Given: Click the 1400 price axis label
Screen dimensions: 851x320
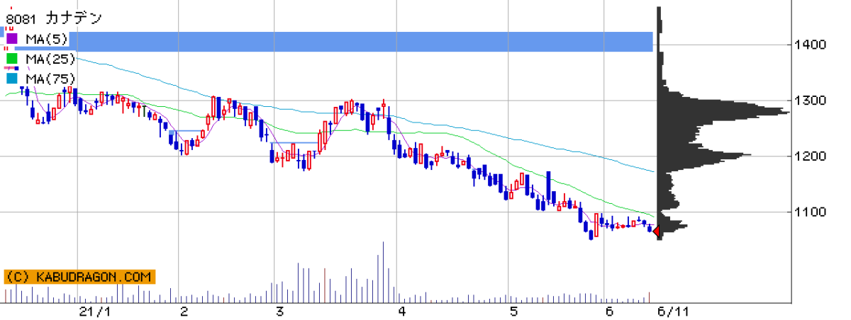Looking at the screenshot, I should [x=810, y=45].
